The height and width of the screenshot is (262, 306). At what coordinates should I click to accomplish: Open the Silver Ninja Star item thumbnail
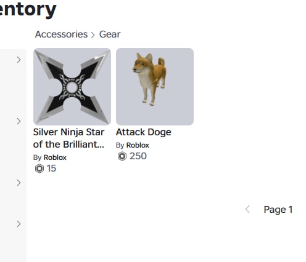(72, 87)
